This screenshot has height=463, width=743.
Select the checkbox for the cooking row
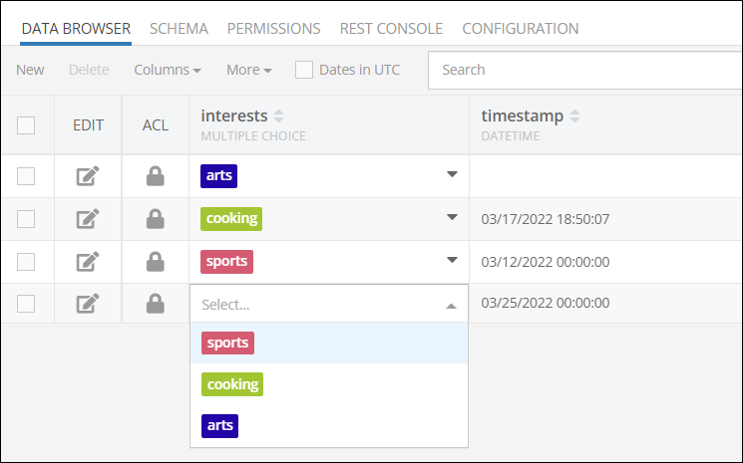tap(26, 219)
